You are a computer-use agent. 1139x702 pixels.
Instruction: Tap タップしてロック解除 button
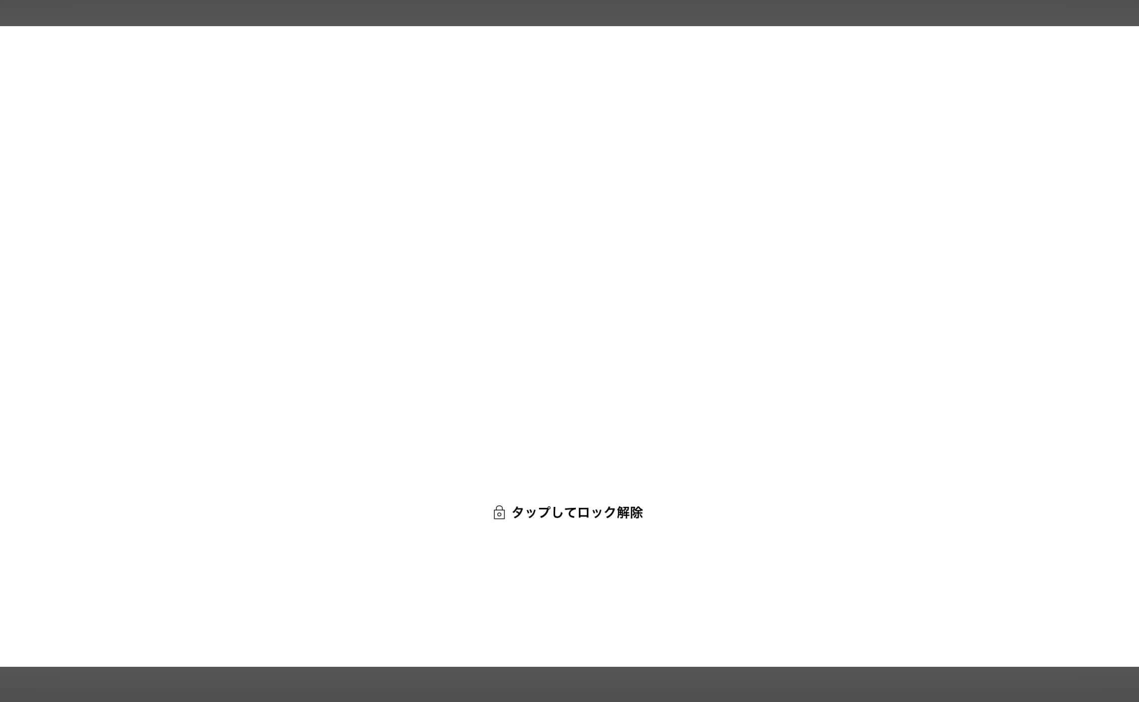(x=569, y=512)
